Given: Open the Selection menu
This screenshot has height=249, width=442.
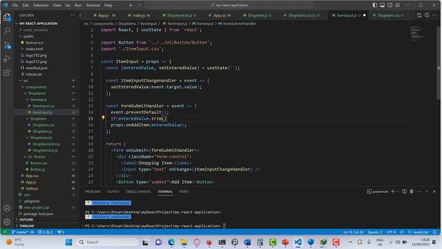Looking at the screenshot, I should point(41,5).
